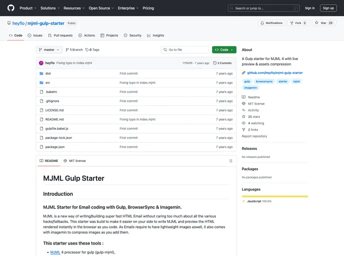Click the GitHub logo icon
The height and width of the screenshot is (256, 344).
pos(11,8)
